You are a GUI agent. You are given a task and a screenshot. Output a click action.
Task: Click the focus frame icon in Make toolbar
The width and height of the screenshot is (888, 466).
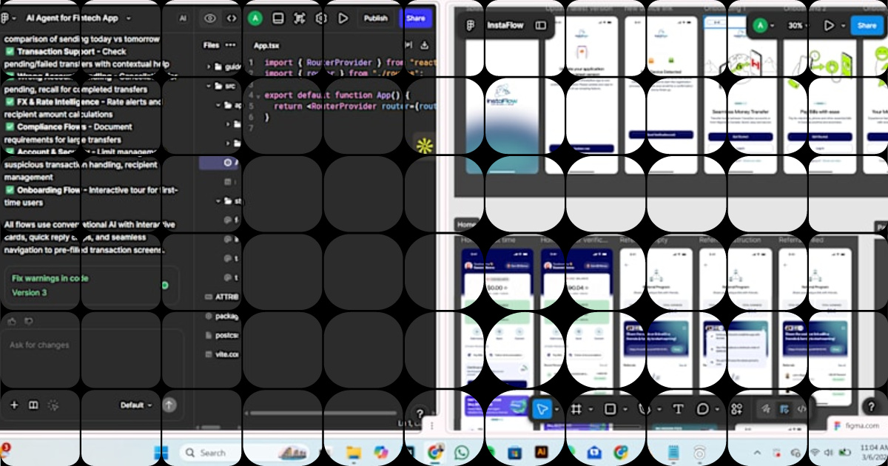point(300,18)
